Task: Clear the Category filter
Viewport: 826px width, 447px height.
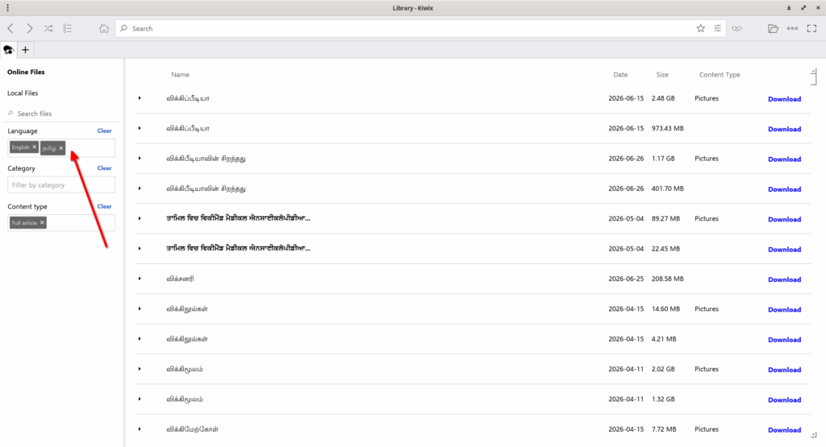Action: 104,168
